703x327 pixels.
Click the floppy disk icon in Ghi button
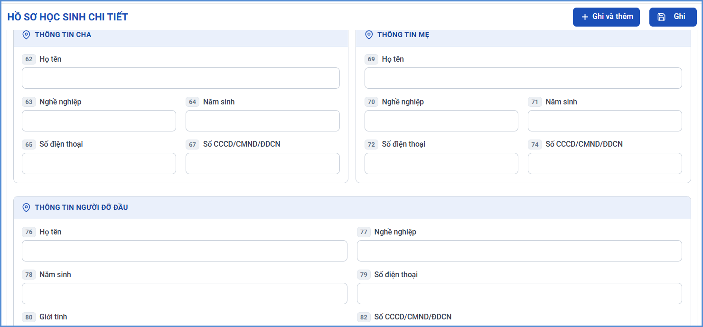pyautogui.click(x=661, y=17)
